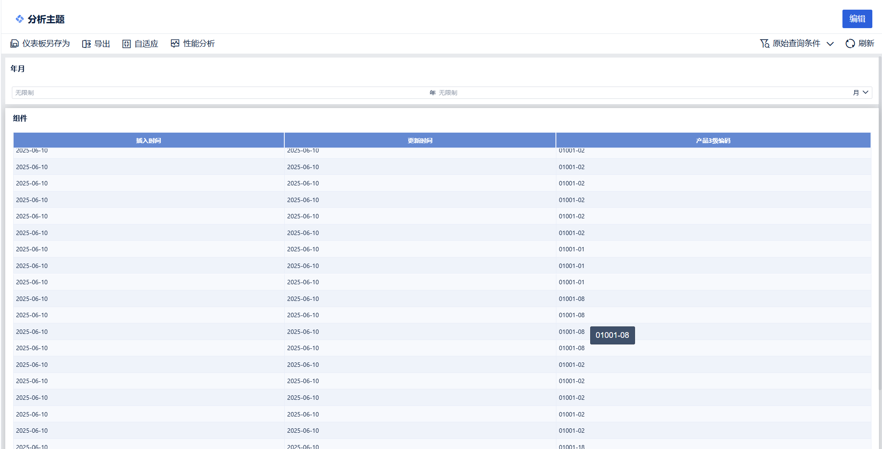Click the 刷新 refresh icon
The width and height of the screenshot is (882, 449).
(x=850, y=43)
